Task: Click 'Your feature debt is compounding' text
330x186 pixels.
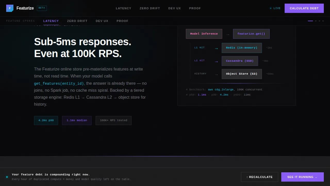Action: click(51, 175)
